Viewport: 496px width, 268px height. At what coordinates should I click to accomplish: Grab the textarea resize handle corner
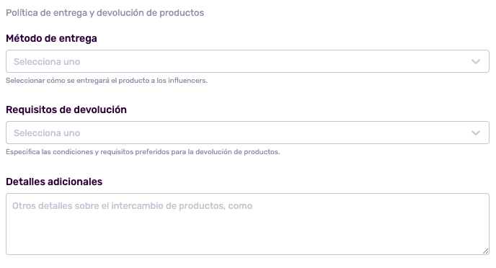tap(486, 251)
